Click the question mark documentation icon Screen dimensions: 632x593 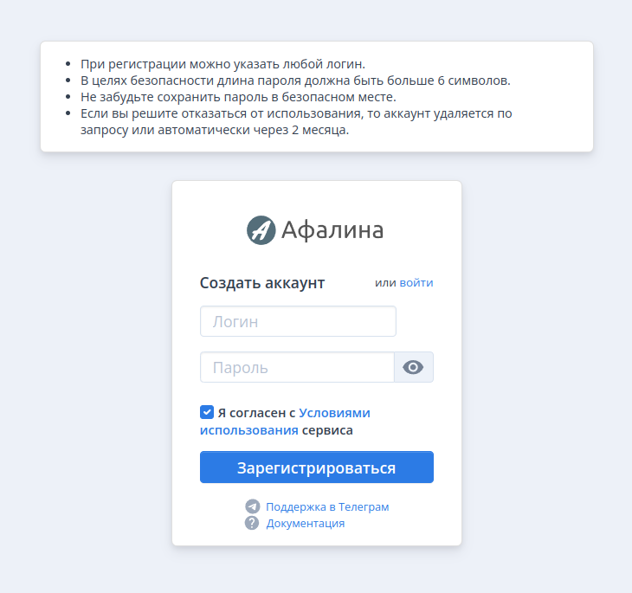point(252,523)
